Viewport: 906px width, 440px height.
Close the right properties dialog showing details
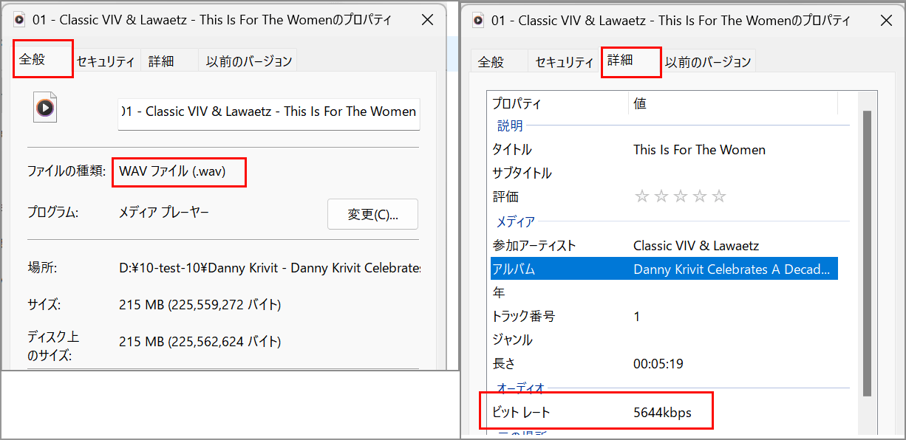pos(886,20)
